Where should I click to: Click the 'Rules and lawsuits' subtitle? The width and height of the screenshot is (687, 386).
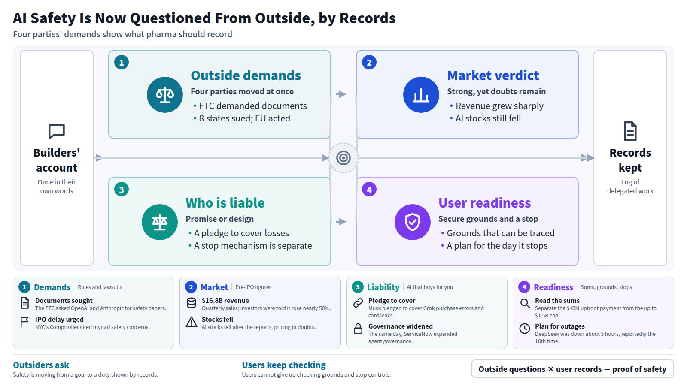click(x=100, y=287)
